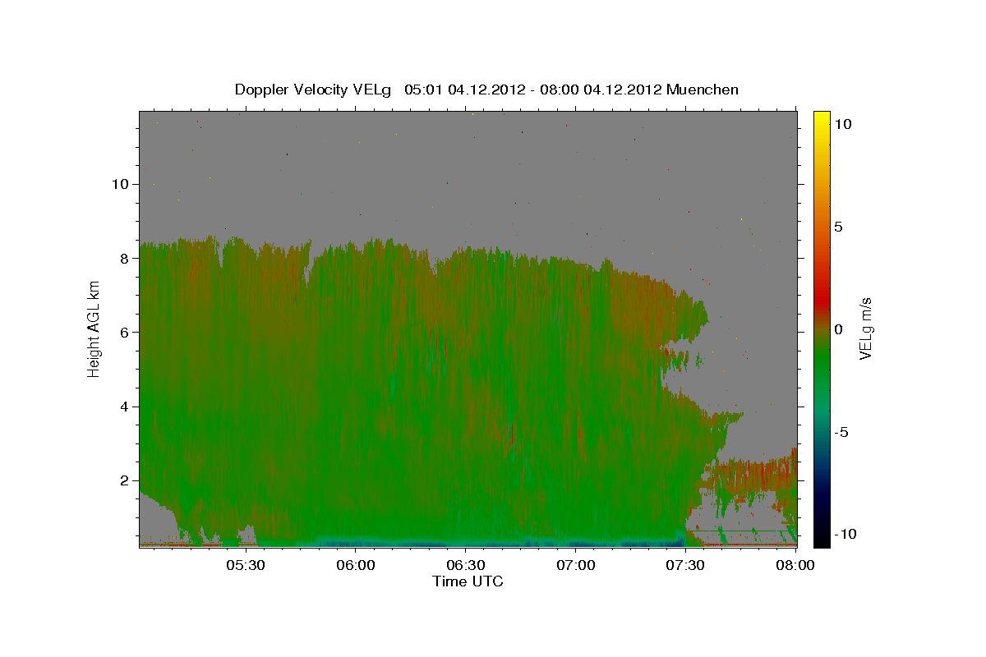Click the 06:00 time axis label
Viewport: 986px width, 657px height.
356,566
